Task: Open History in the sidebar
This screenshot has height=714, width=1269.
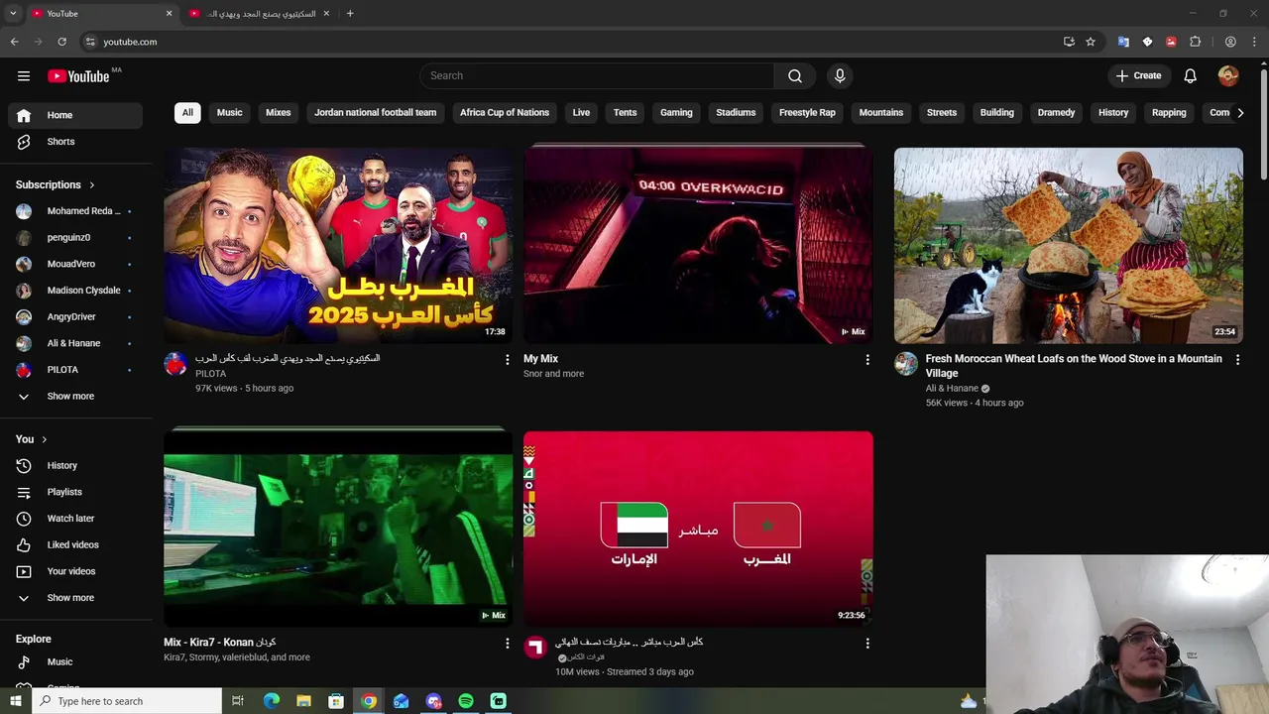Action: click(x=75, y=465)
